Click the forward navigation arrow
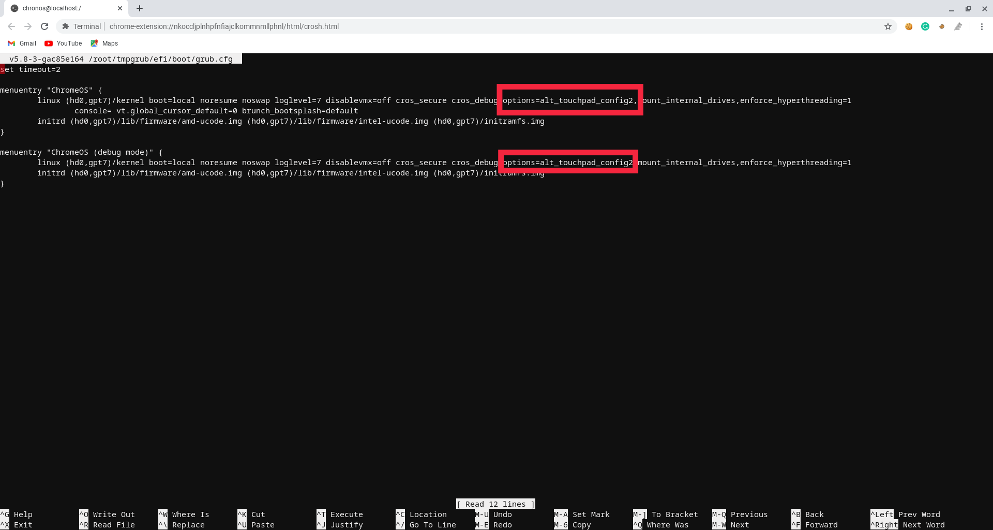The height and width of the screenshot is (530, 993). click(28, 26)
